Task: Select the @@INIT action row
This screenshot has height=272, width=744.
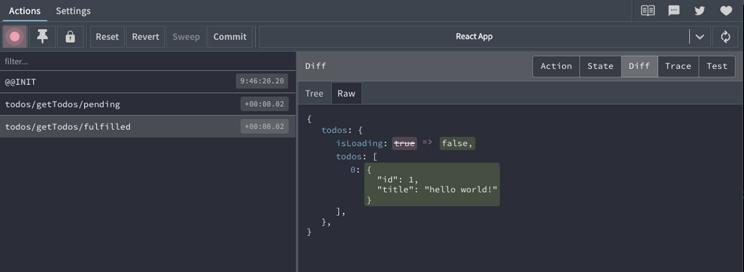Action: [x=148, y=82]
